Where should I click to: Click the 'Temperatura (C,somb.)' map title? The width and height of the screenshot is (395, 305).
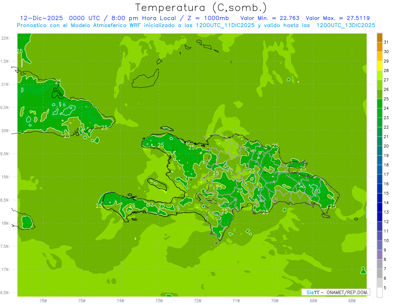coord(201,8)
